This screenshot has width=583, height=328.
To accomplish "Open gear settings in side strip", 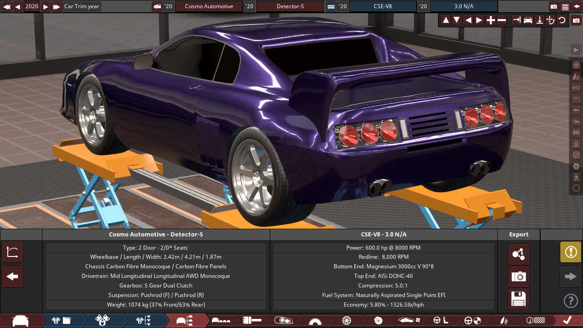I will point(576,166).
